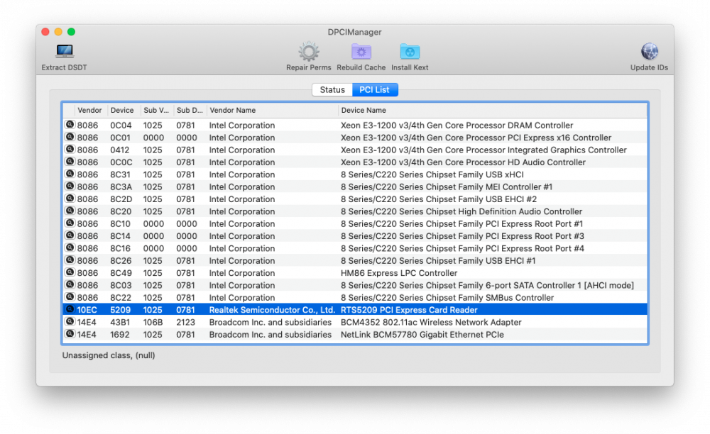
Task: Select the High Definition Audio Controller row
Action: click(355, 211)
